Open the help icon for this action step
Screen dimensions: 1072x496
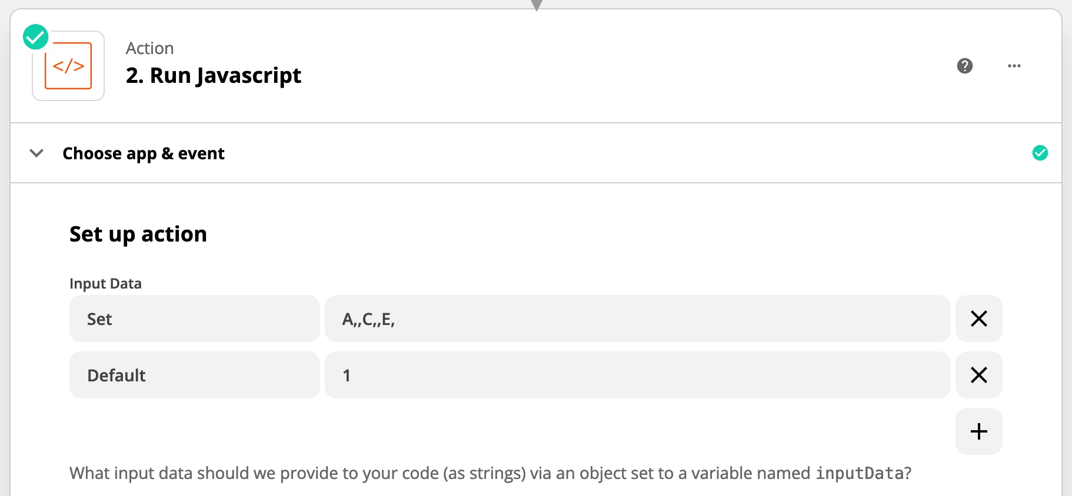click(x=965, y=66)
